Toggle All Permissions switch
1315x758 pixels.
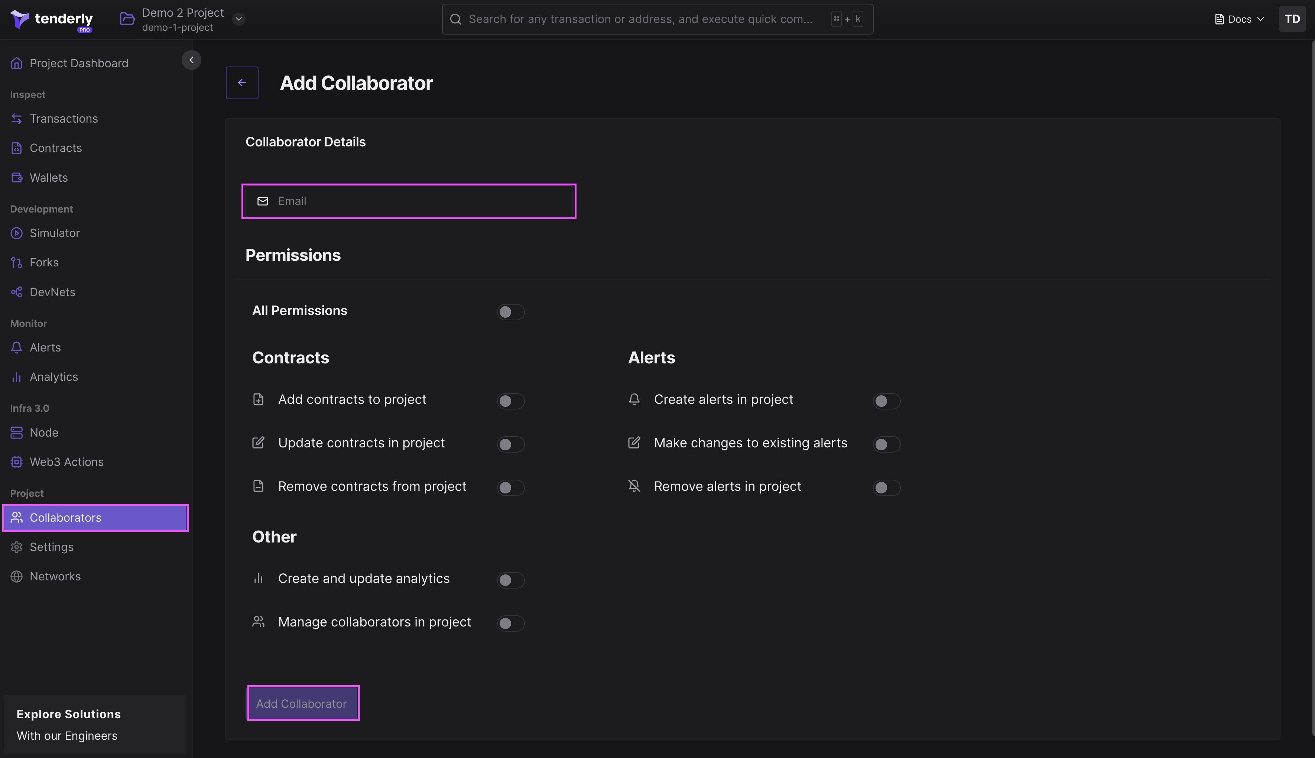(510, 312)
